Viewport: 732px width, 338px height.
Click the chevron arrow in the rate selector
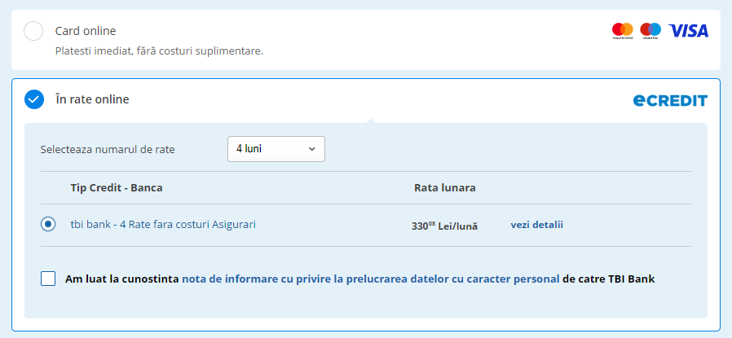311,149
